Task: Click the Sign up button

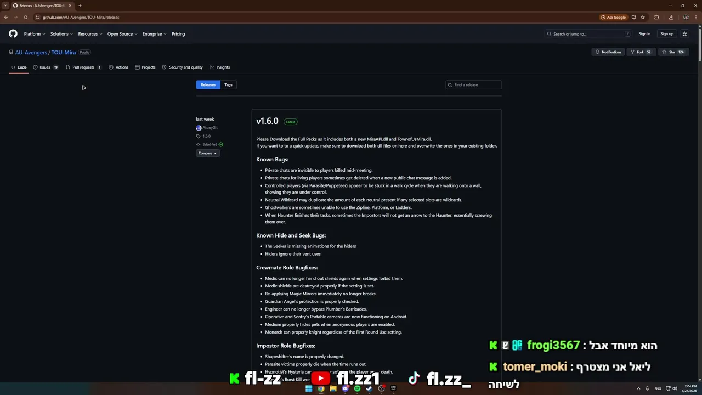Action: tap(667, 34)
